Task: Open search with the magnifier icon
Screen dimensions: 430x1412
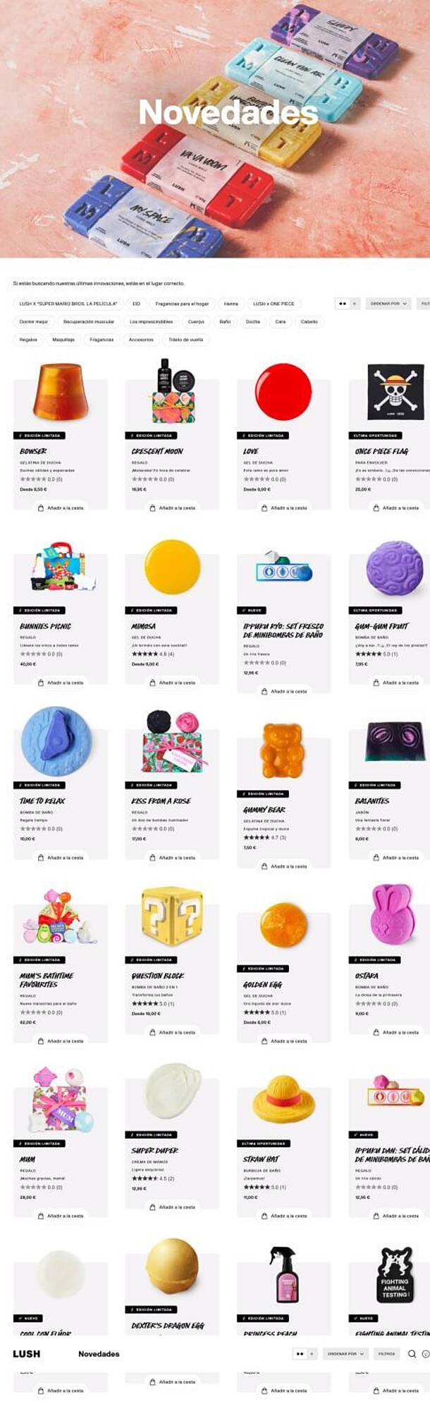Action: coord(412,1353)
